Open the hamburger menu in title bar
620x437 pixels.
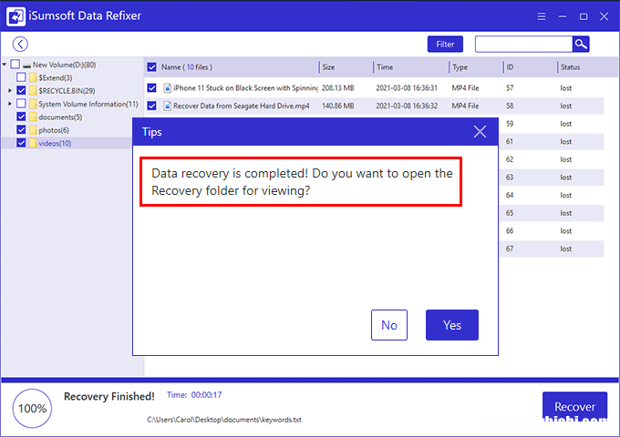542,16
